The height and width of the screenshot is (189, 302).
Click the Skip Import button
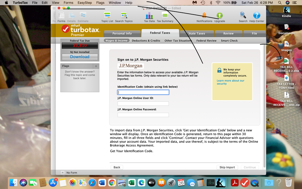click(227, 167)
